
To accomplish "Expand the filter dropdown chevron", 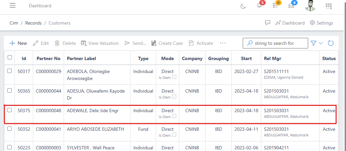I will (x=321, y=43).
